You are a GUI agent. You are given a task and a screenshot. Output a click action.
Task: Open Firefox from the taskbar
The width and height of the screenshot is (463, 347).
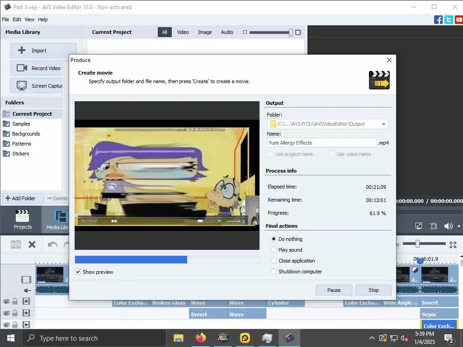pyautogui.click(x=200, y=338)
